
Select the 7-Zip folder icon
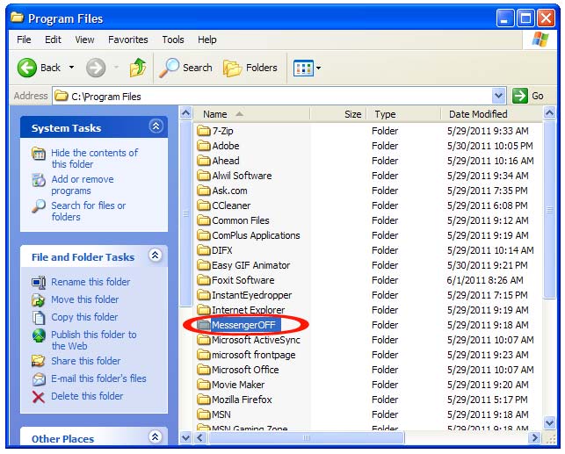(x=204, y=130)
